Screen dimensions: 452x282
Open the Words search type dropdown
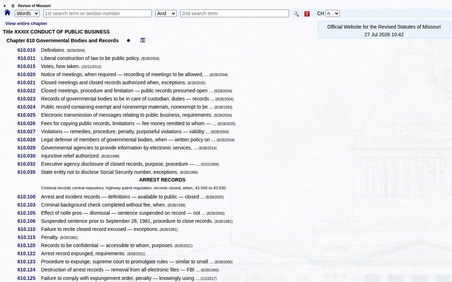[27, 13]
